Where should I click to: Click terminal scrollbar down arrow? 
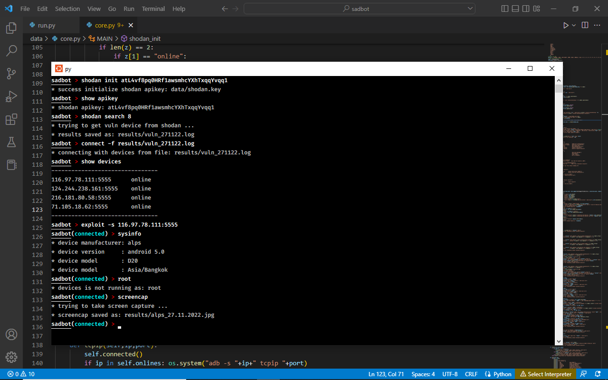[559, 342]
